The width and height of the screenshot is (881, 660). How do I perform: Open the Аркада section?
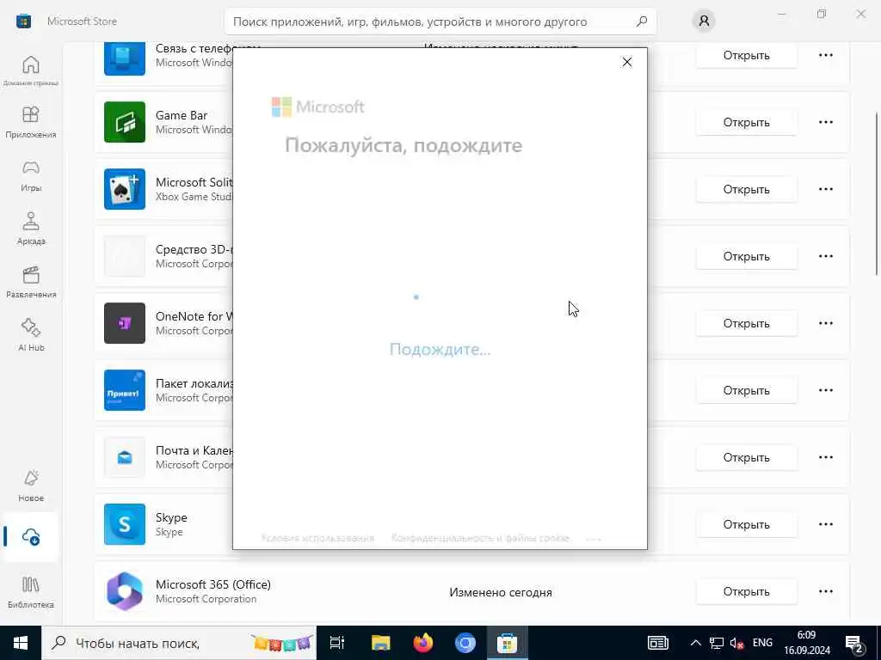point(31,229)
